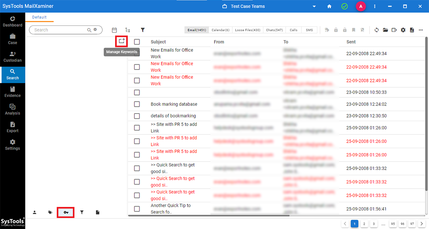Viewport: 429px width, 229px height.
Task: Open the Evidence sidebar section
Action: tap(12, 92)
